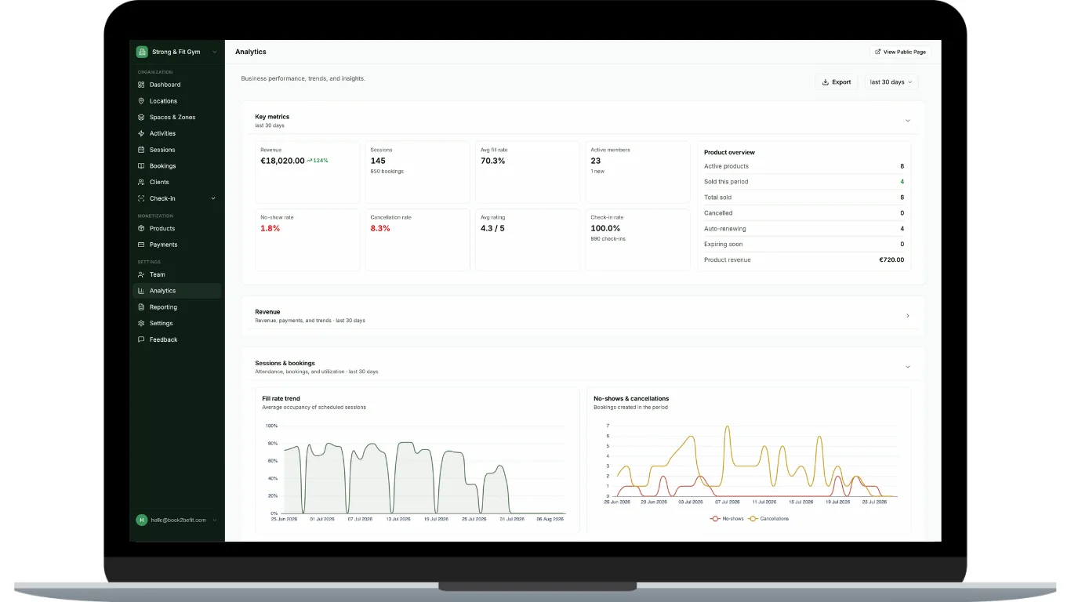Click the Payments card icon
The image size is (1071, 602).
pos(141,245)
